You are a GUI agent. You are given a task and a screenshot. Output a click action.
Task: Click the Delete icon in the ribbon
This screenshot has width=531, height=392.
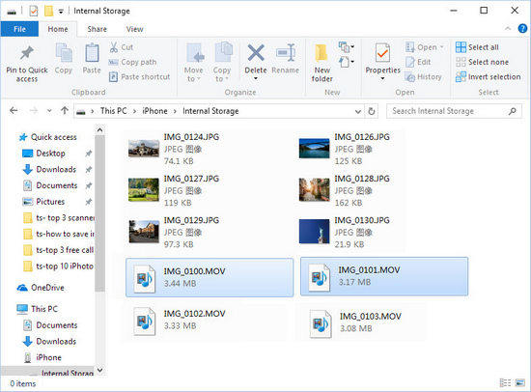click(256, 53)
